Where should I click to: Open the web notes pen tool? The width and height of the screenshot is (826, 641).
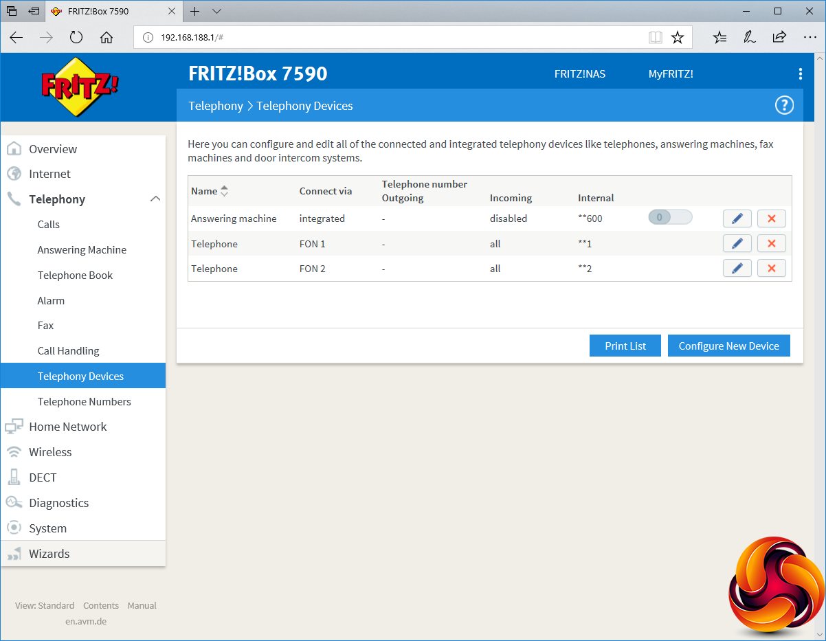point(750,38)
